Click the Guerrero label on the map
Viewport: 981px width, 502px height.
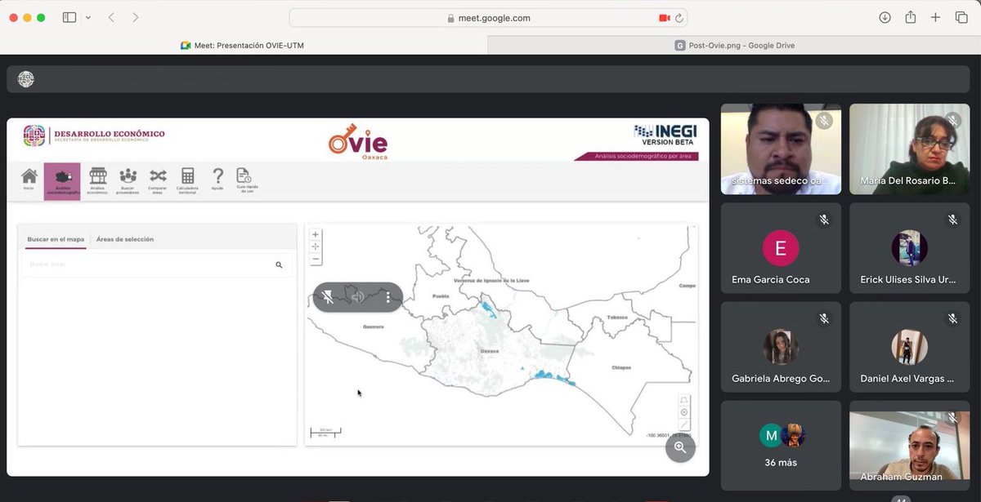click(x=373, y=327)
